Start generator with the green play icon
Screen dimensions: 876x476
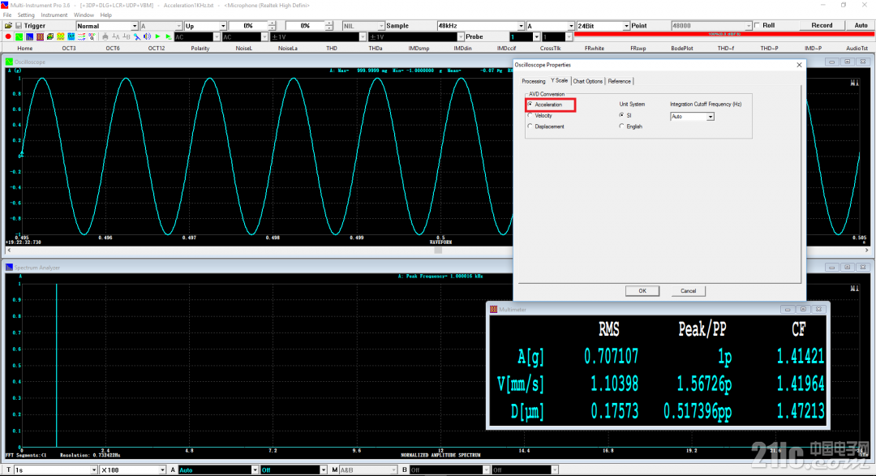[x=157, y=36]
